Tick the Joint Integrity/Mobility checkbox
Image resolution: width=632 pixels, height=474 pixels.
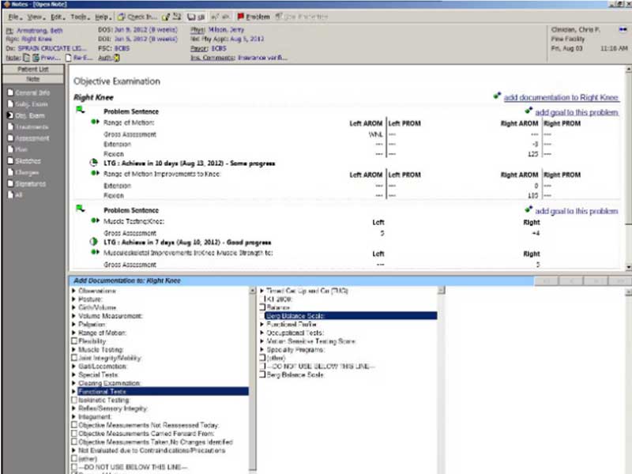click(x=74, y=358)
